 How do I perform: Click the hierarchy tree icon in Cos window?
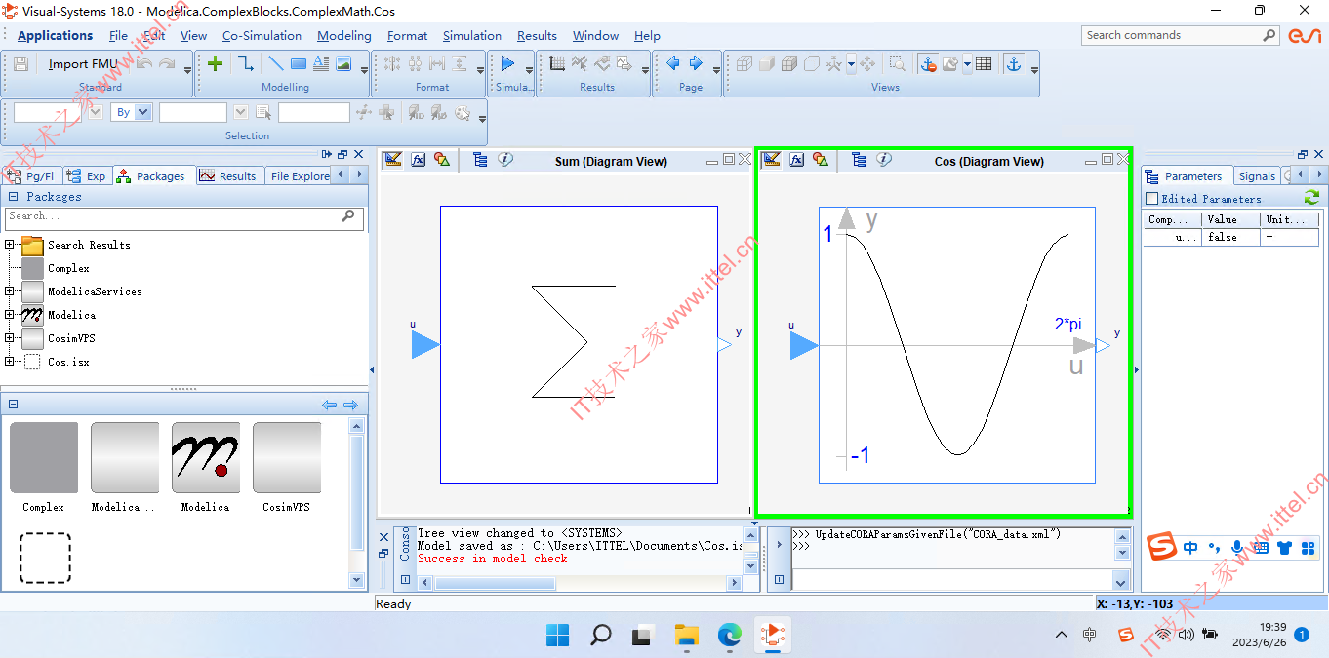coord(859,160)
